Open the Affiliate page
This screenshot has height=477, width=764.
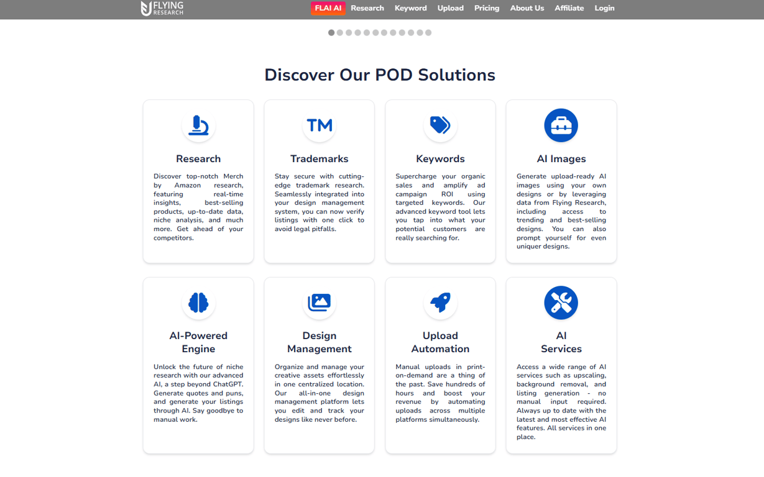point(569,8)
